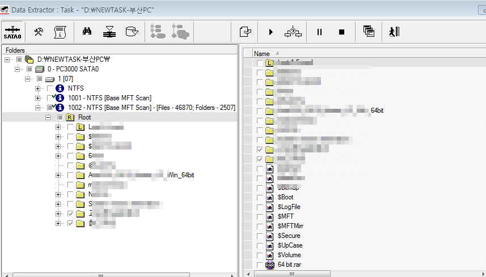Click the folder tree horizontal scrollbar
The height and width of the screenshot is (277, 486).
coord(101,275)
